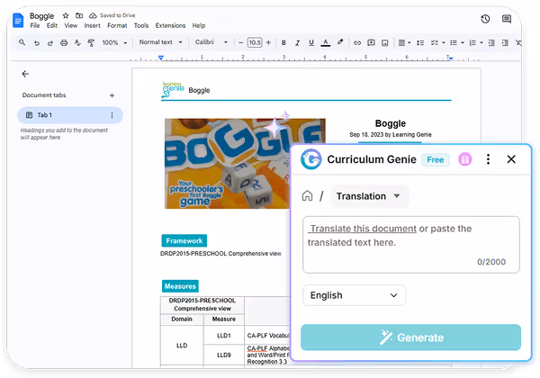
Task: Insert an image from the toolbar
Action: [x=384, y=42]
